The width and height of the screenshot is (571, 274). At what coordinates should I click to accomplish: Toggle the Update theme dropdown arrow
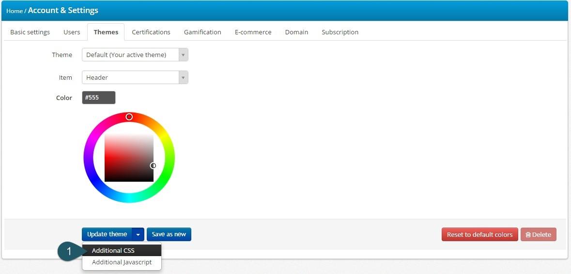pos(138,234)
